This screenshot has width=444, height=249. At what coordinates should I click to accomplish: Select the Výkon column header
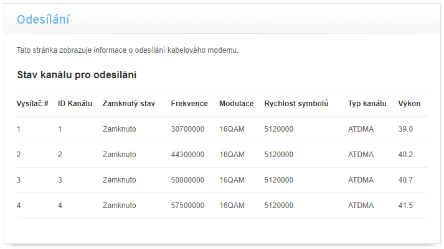point(409,104)
